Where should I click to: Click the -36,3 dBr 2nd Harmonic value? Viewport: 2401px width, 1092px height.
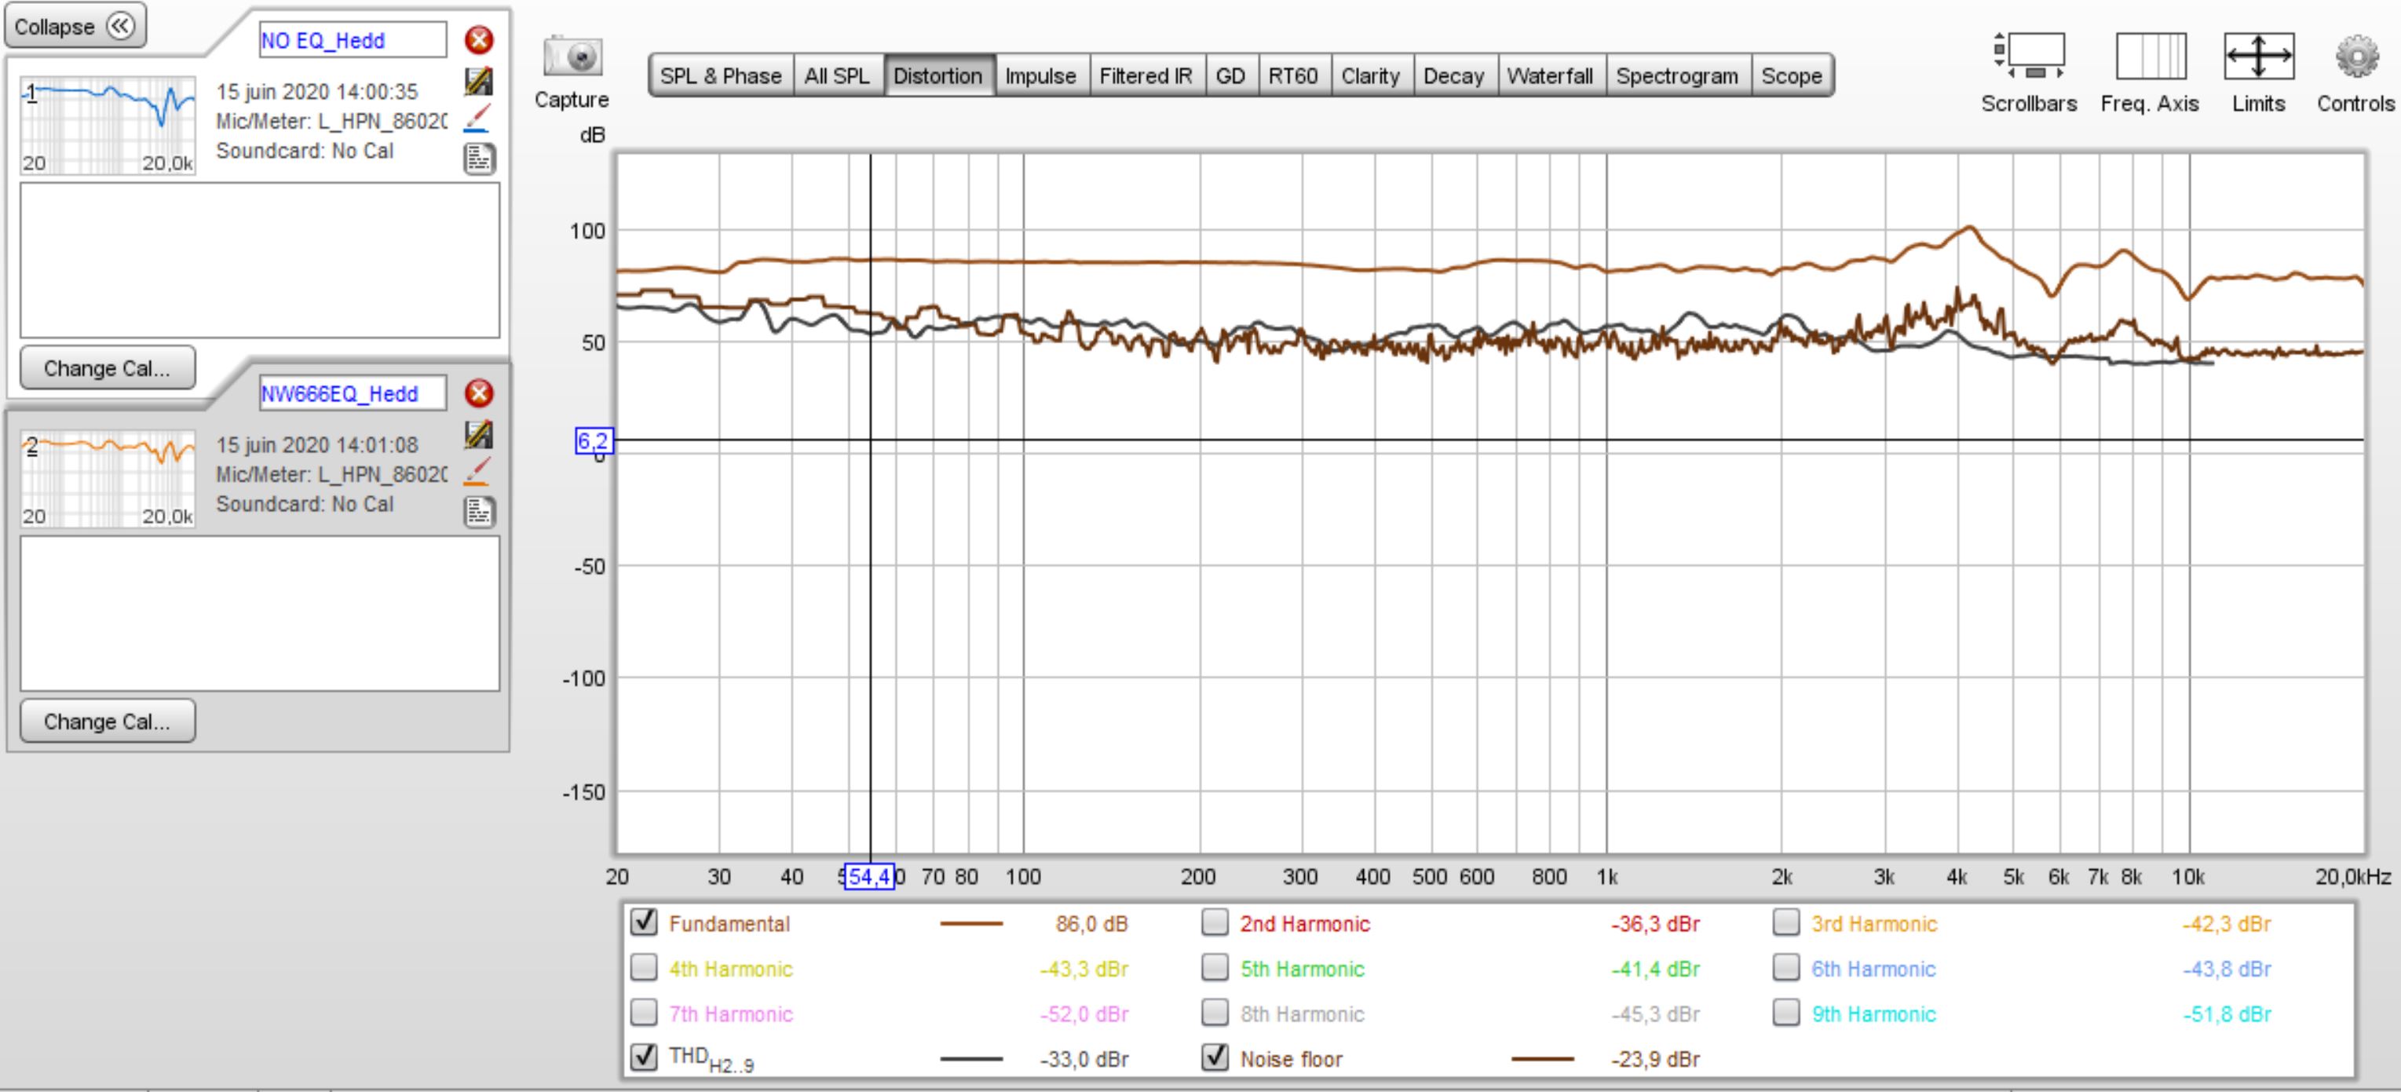point(1655,923)
